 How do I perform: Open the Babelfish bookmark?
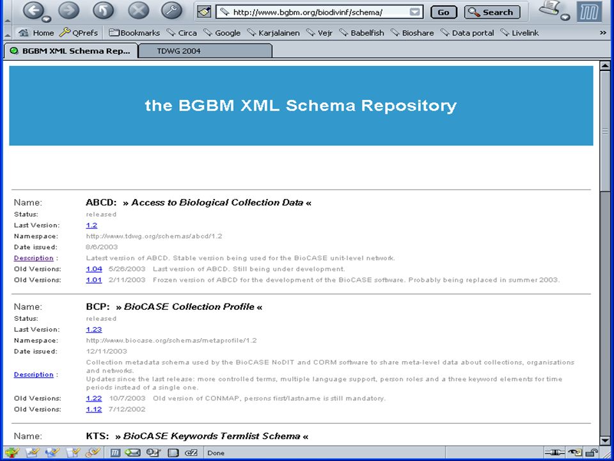click(361, 33)
